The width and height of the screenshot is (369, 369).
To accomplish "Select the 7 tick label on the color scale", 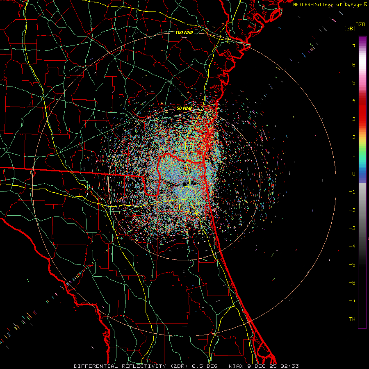I will pos(354,46).
